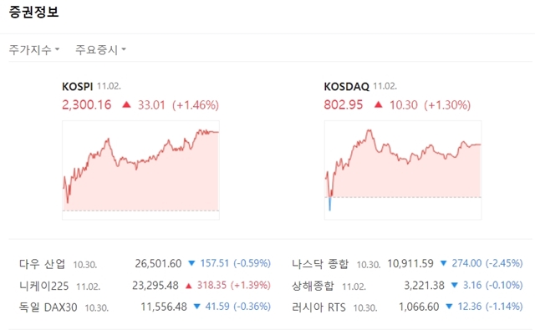Open the 니케이225 index row
This screenshot has height=335, width=535.
coord(40,285)
